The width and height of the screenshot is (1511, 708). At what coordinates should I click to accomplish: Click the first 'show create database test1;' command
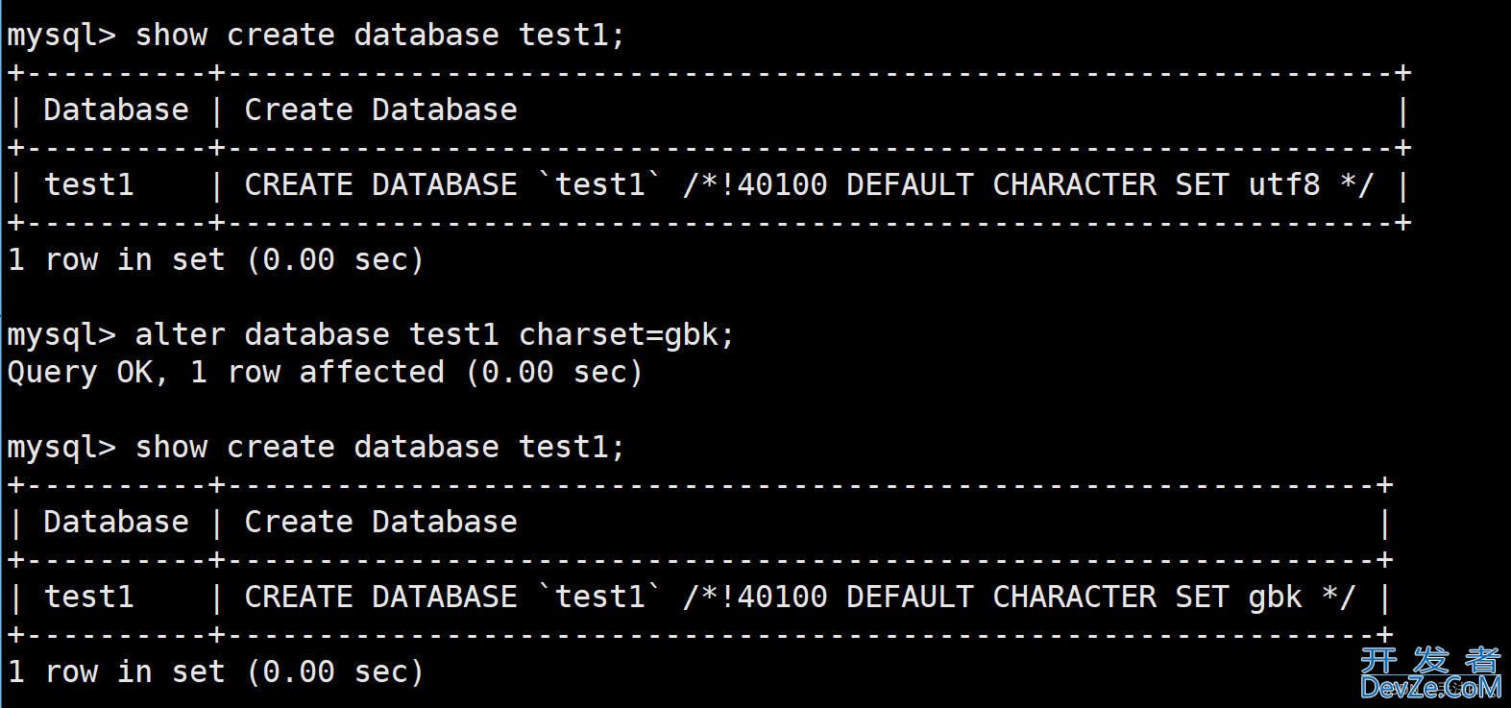coord(379,36)
